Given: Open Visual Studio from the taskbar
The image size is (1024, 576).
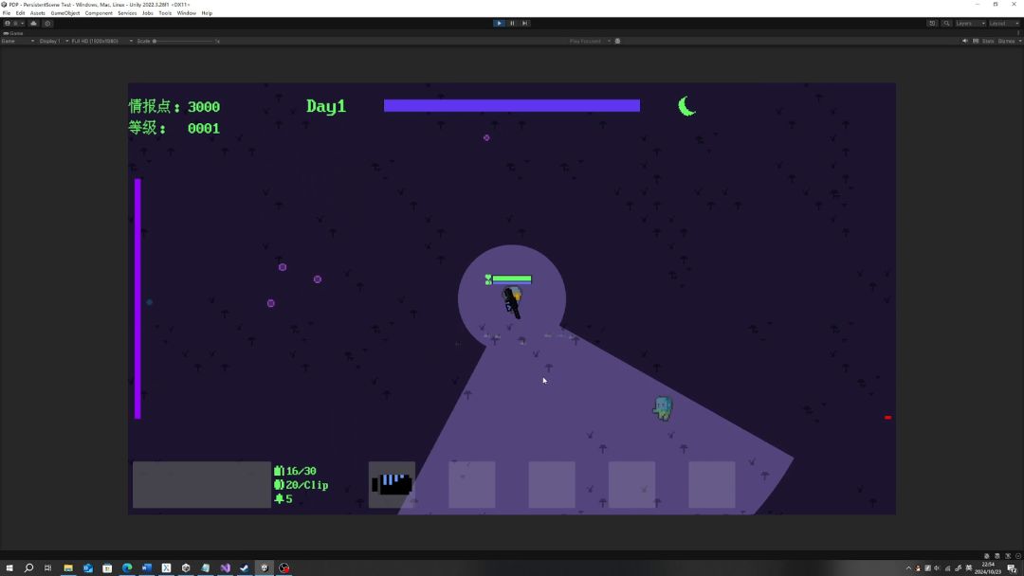Looking at the screenshot, I should point(225,567).
